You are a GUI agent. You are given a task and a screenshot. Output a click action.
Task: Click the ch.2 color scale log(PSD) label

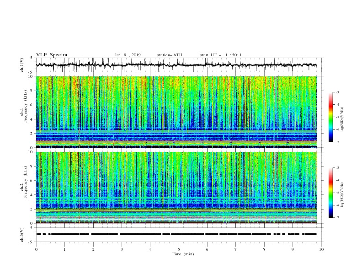pos(342,194)
